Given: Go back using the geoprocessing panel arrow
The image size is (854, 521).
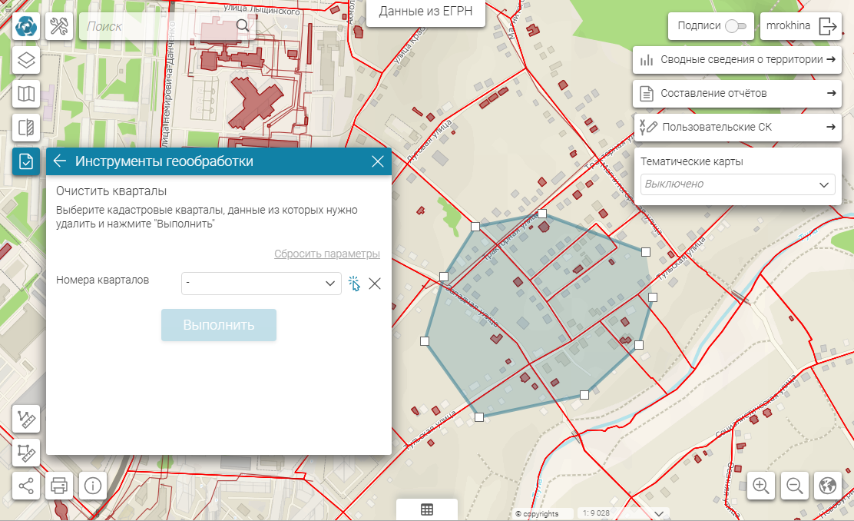Looking at the screenshot, I should pyautogui.click(x=60, y=161).
